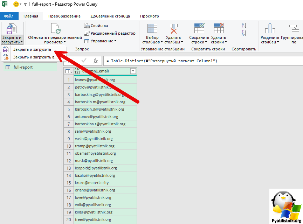The image size is (303, 224).
Task: Select cell leopold@pyatilistnik.org
Action: pyautogui.click(x=105, y=168)
